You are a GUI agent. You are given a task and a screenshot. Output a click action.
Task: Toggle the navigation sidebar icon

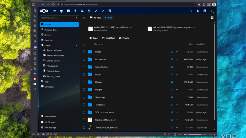(x=83, y=18)
